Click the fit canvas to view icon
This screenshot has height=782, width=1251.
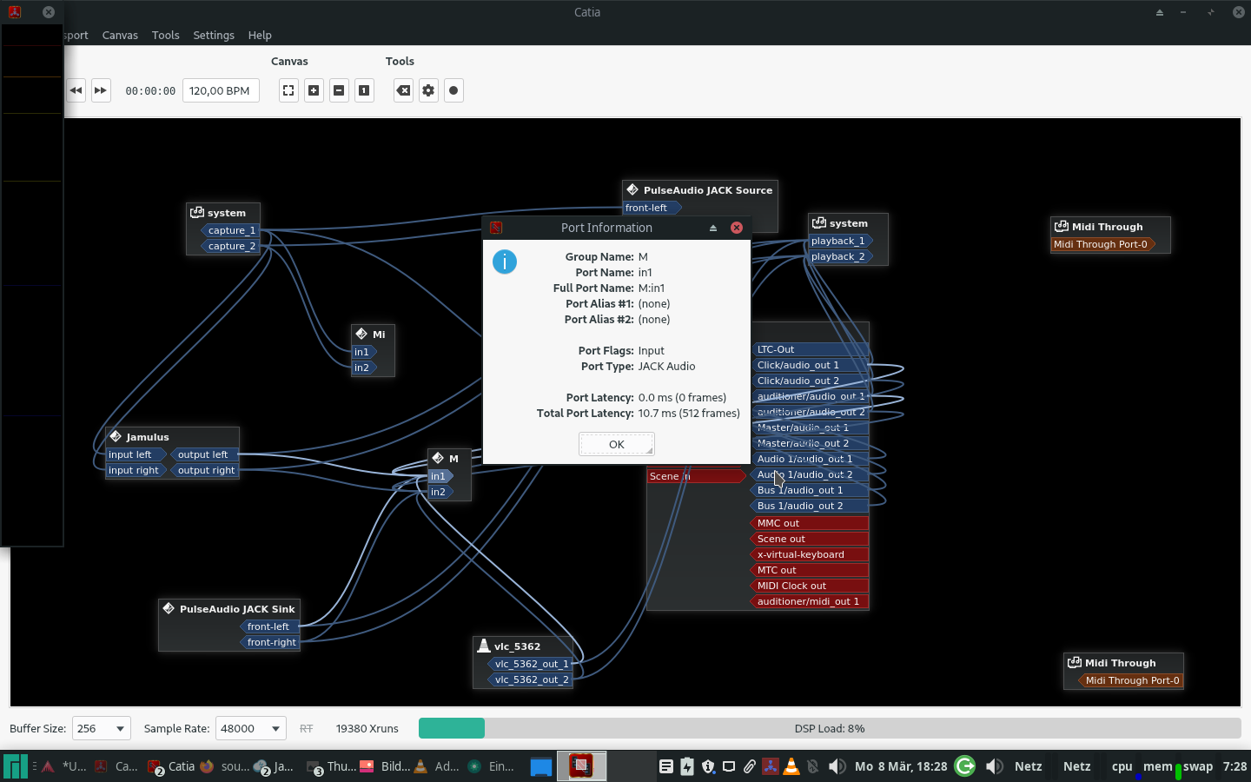click(288, 90)
